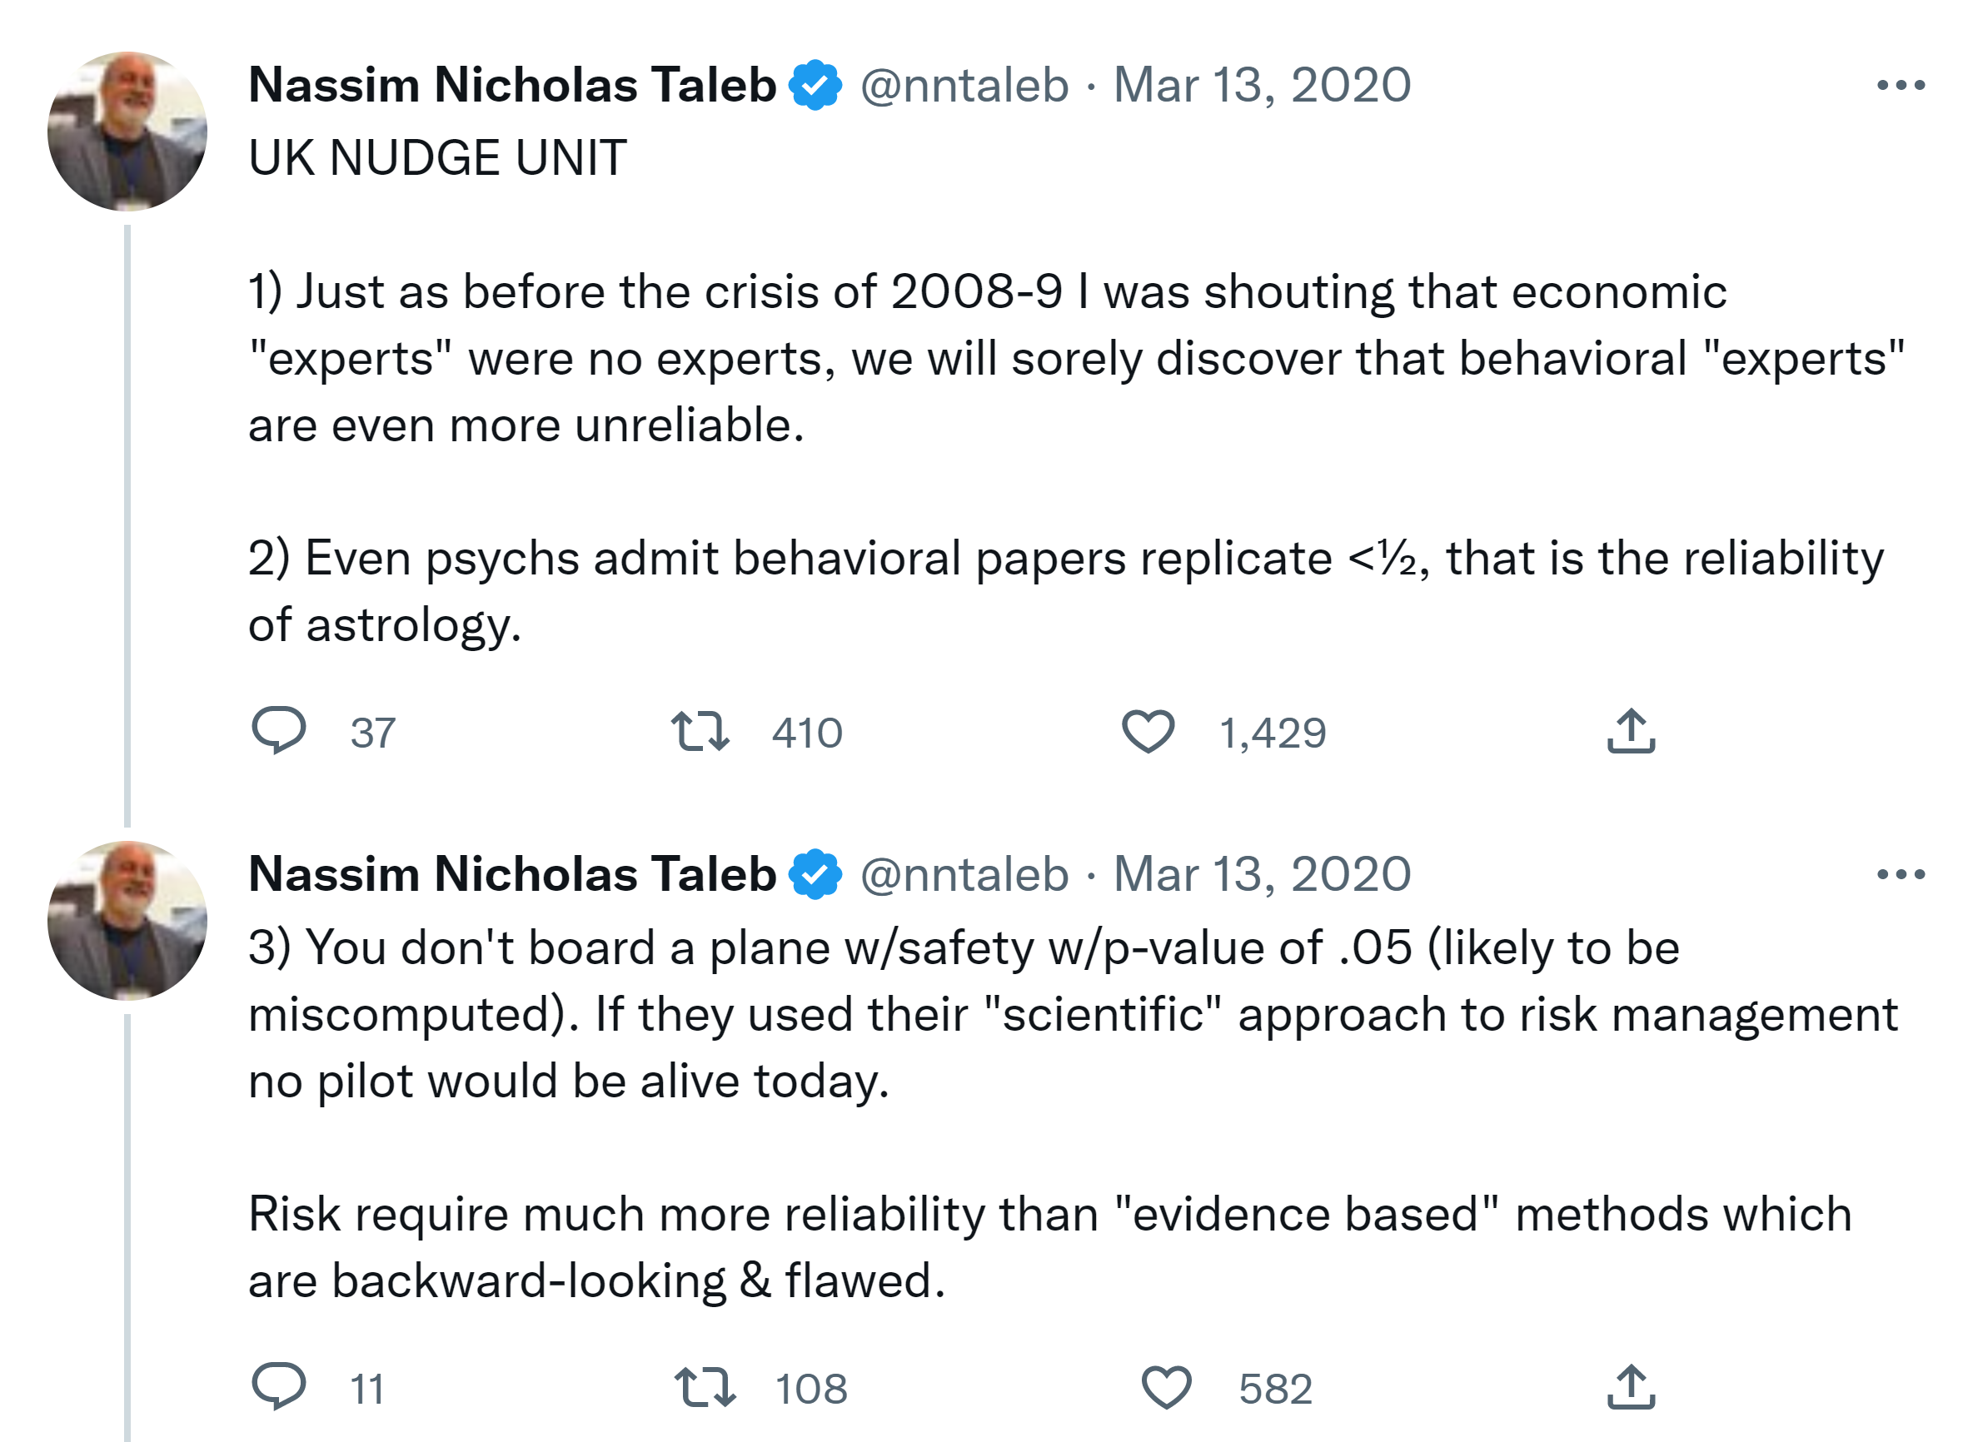
Task: Click the verified badge on first tweet
Action: point(815,86)
